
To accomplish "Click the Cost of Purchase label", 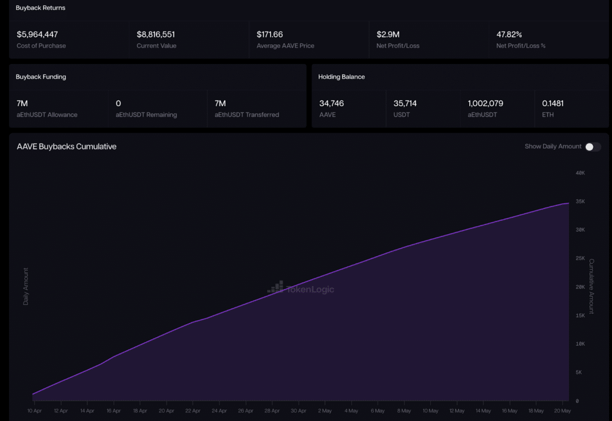I will click(x=41, y=46).
